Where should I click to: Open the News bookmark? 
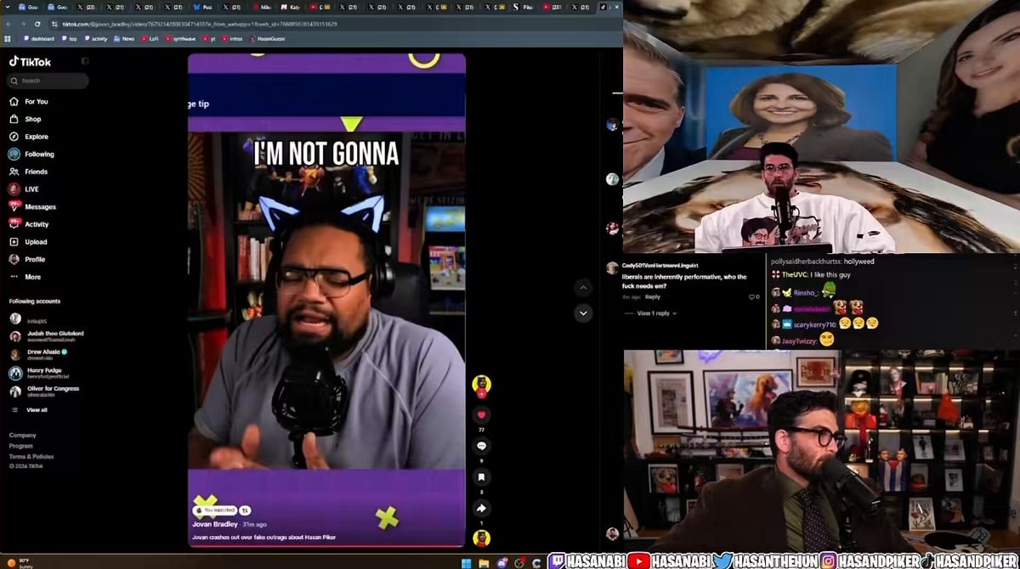pyautogui.click(x=124, y=38)
